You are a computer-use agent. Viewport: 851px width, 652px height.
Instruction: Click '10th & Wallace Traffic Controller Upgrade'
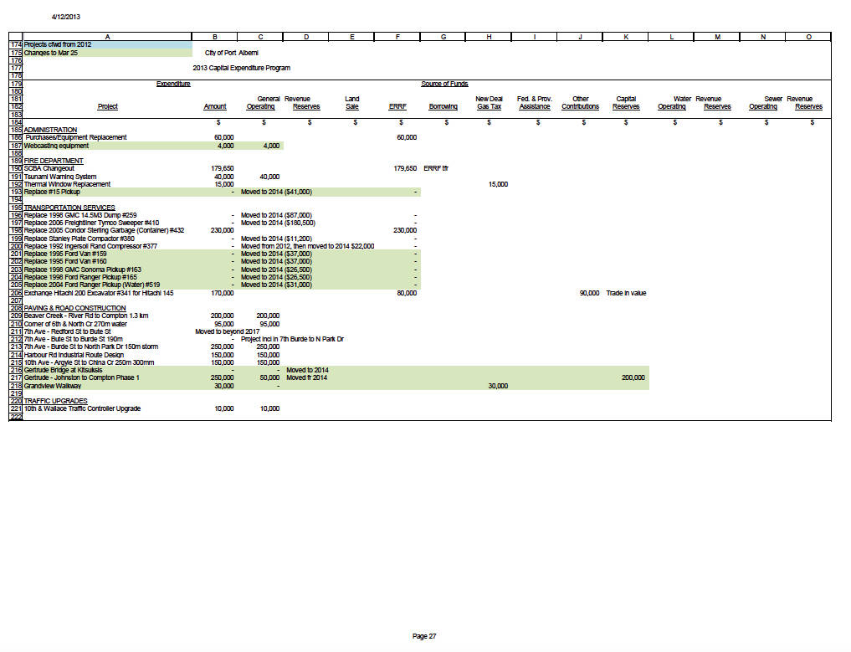82,408
